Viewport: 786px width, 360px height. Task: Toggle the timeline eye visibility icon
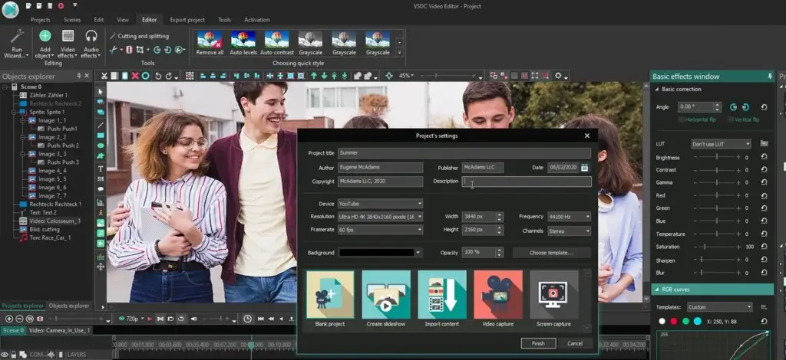click(5, 355)
